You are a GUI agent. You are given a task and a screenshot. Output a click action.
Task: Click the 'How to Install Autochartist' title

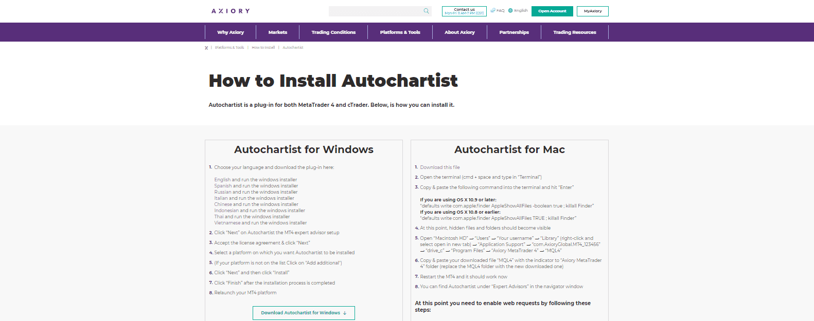click(x=333, y=81)
